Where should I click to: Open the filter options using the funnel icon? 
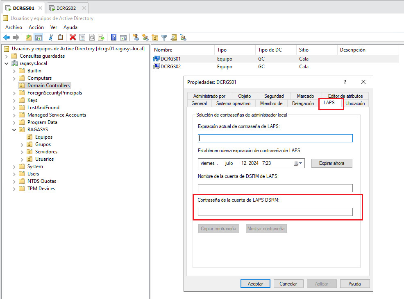pos(164,37)
